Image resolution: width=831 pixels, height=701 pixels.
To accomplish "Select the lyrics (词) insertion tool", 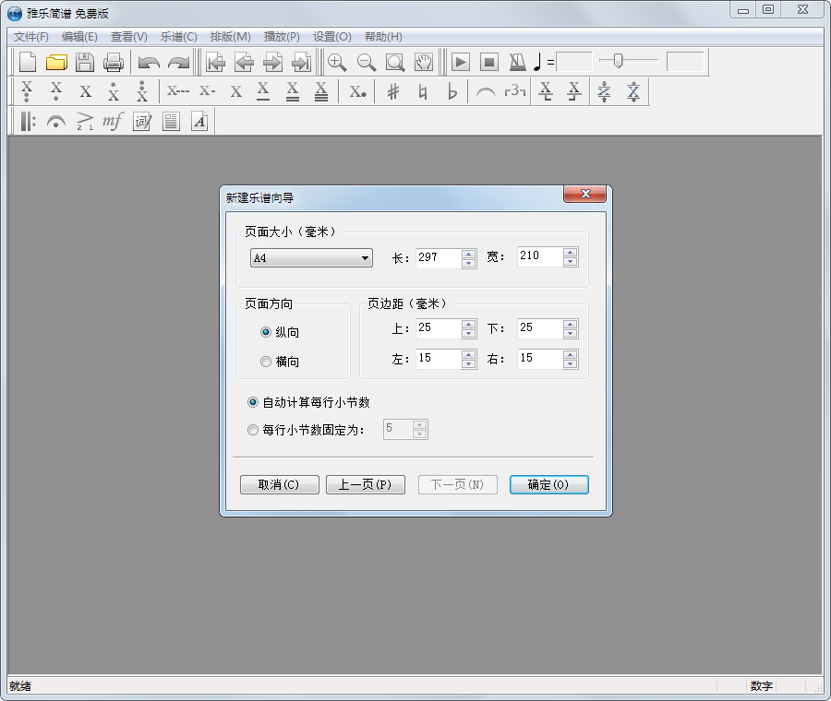I will point(141,120).
